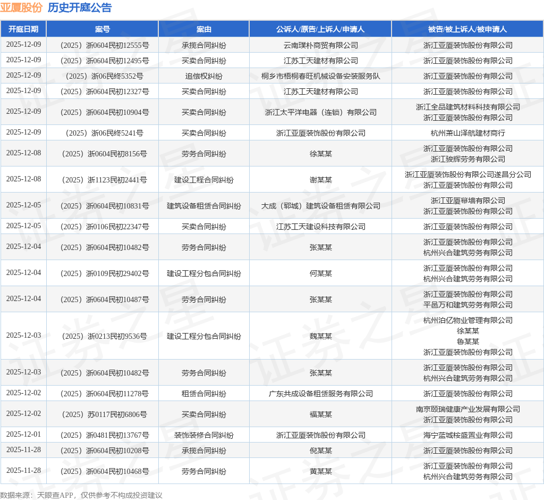Click cause 追偿权纠纷

[x=203, y=76]
